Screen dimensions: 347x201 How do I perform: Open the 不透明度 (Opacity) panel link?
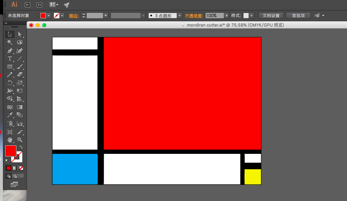pyautogui.click(x=194, y=16)
